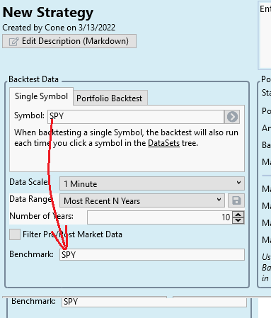Screen dimensions: 271x318
Task: Click the Edit Description (Markdown) button
Action: pos(69,41)
